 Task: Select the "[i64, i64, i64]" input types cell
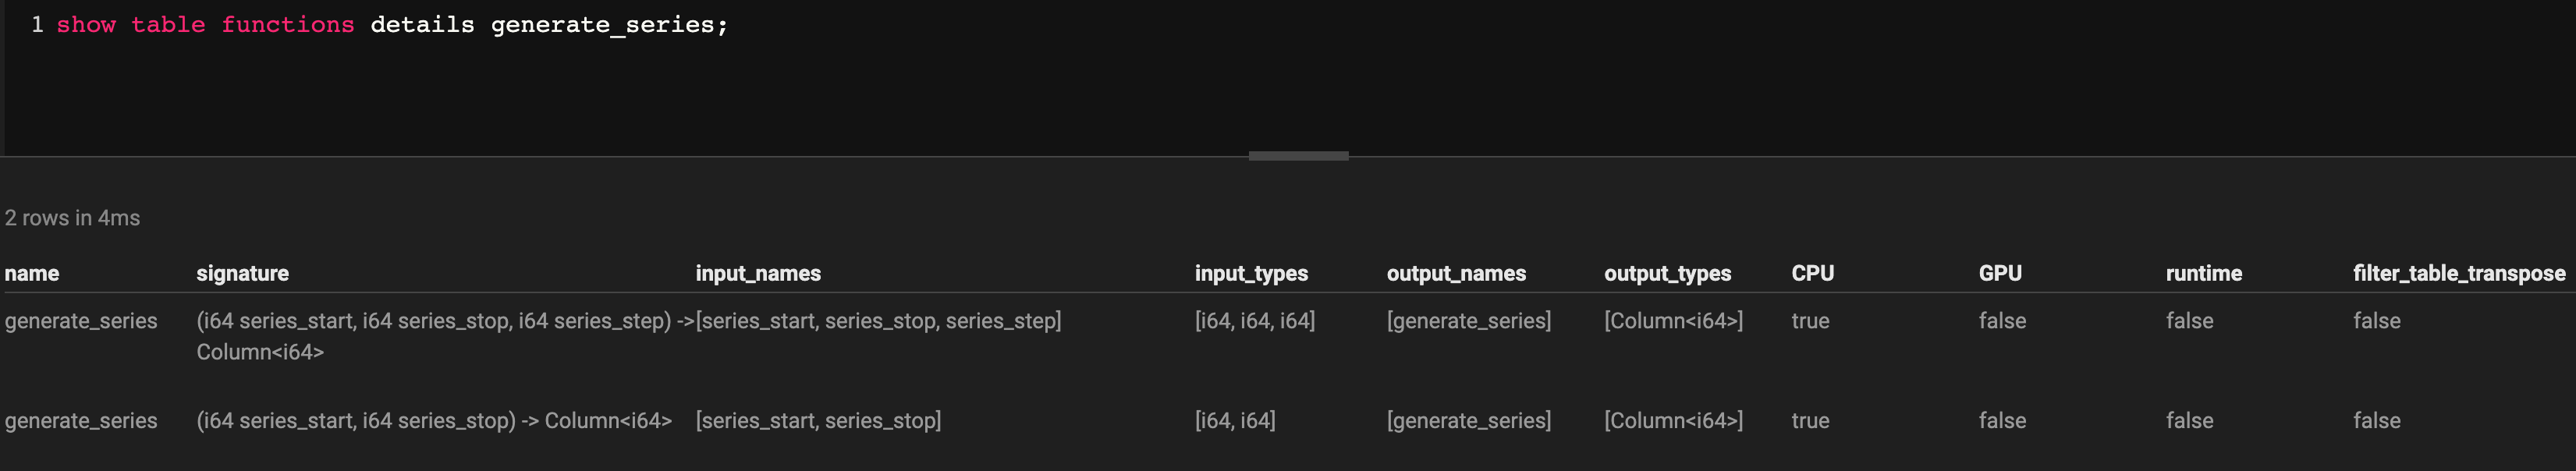point(1255,321)
